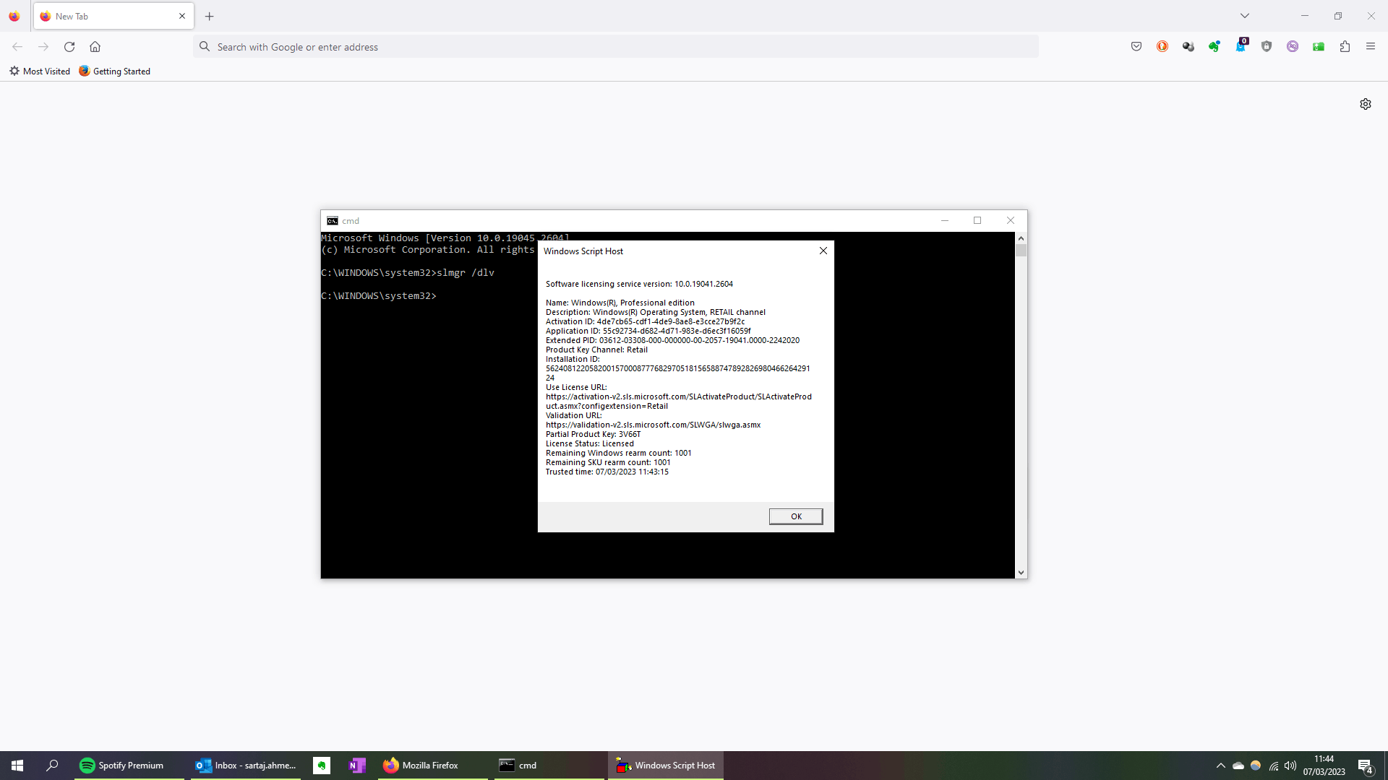Click the search or address bar
The height and width of the screenshot is (780, 1388).
[x=616, y=46]
